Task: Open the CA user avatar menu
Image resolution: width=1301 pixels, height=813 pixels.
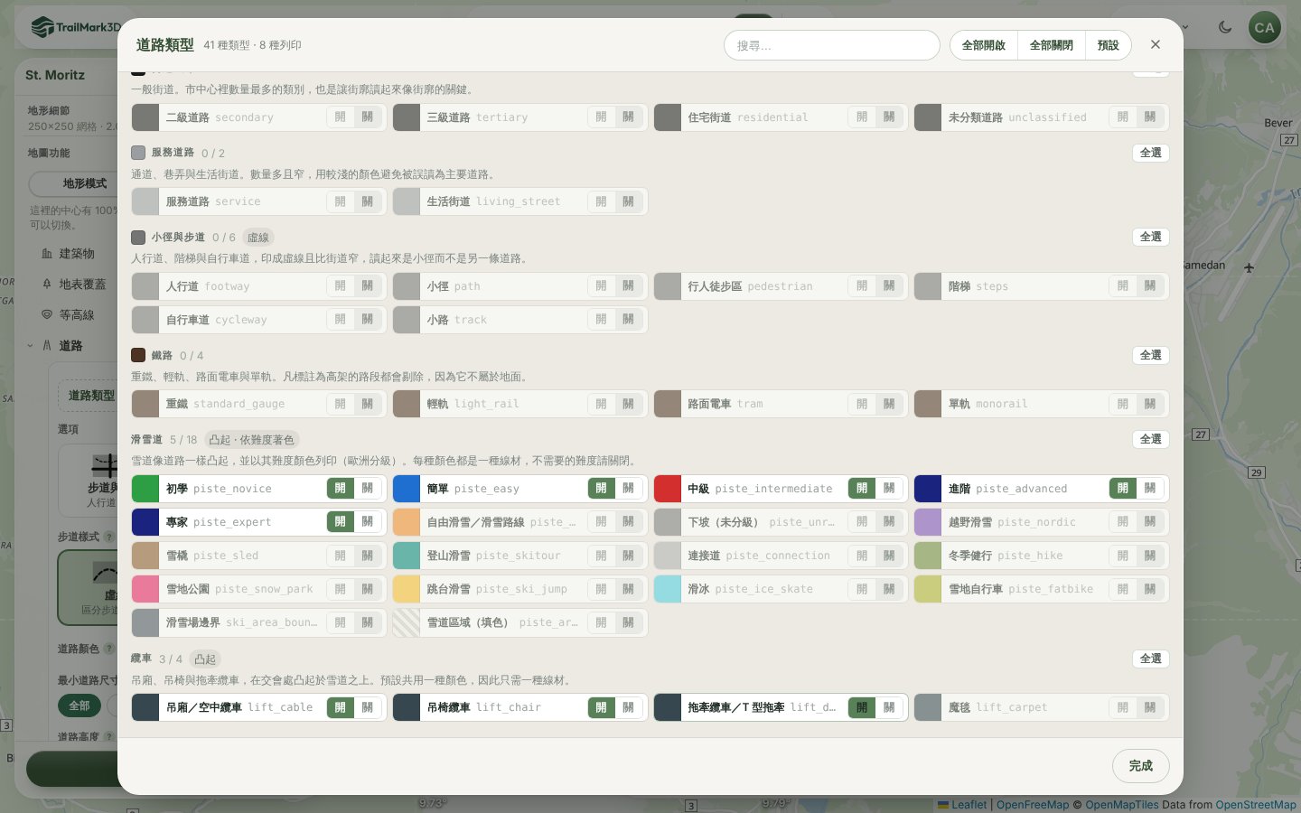Action: coord(1264,27)
